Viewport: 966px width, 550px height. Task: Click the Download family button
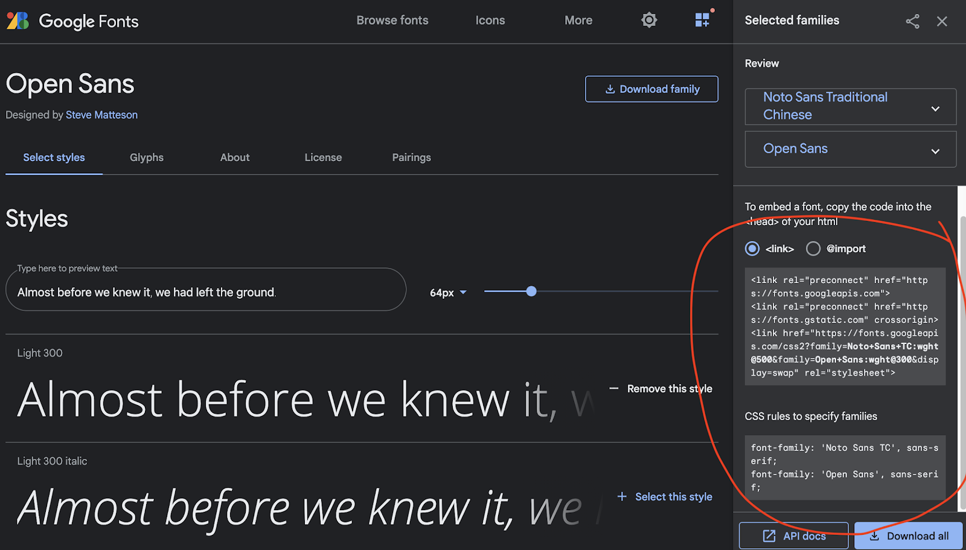coord(651,89)
